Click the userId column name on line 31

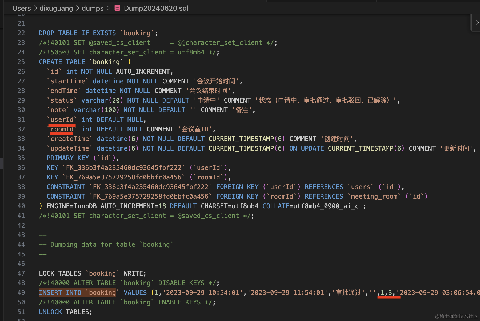[62, 120]
